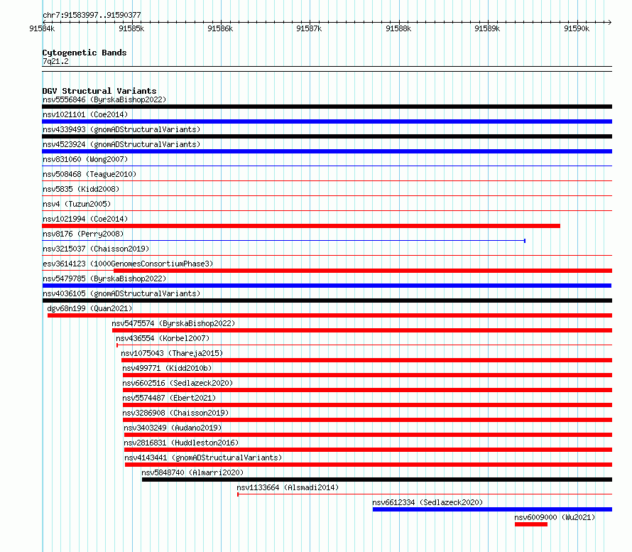
Task: Open the nsv6009000 (Wu2021) label
Action: (555, 517)
